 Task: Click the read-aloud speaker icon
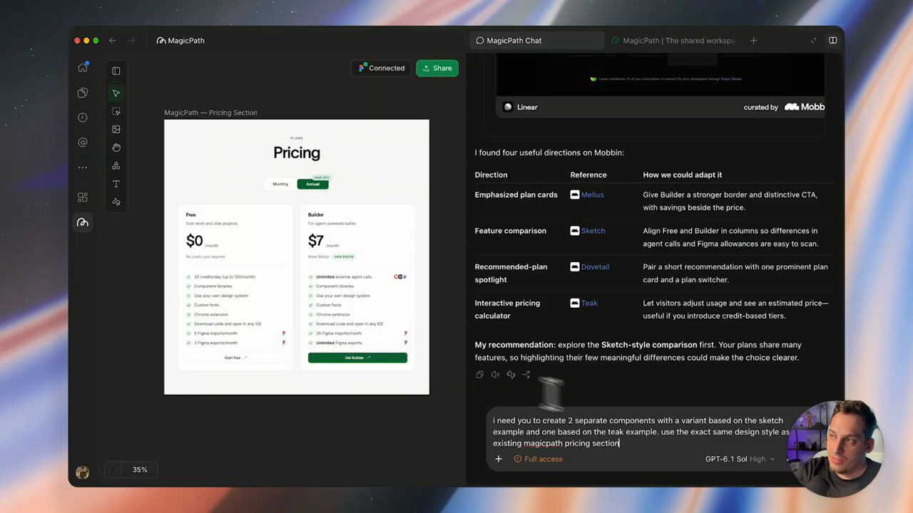click(x=495, y=375)
